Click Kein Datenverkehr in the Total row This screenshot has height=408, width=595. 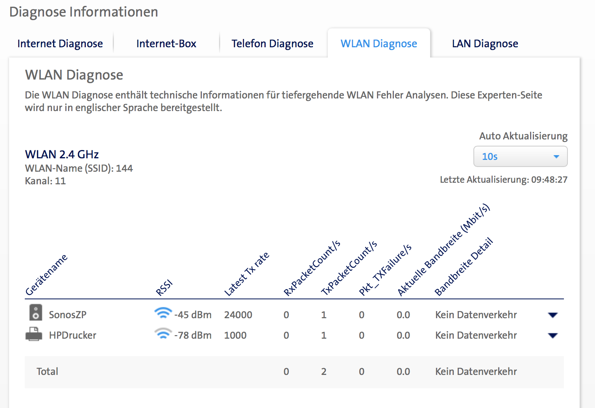(476, 371)
